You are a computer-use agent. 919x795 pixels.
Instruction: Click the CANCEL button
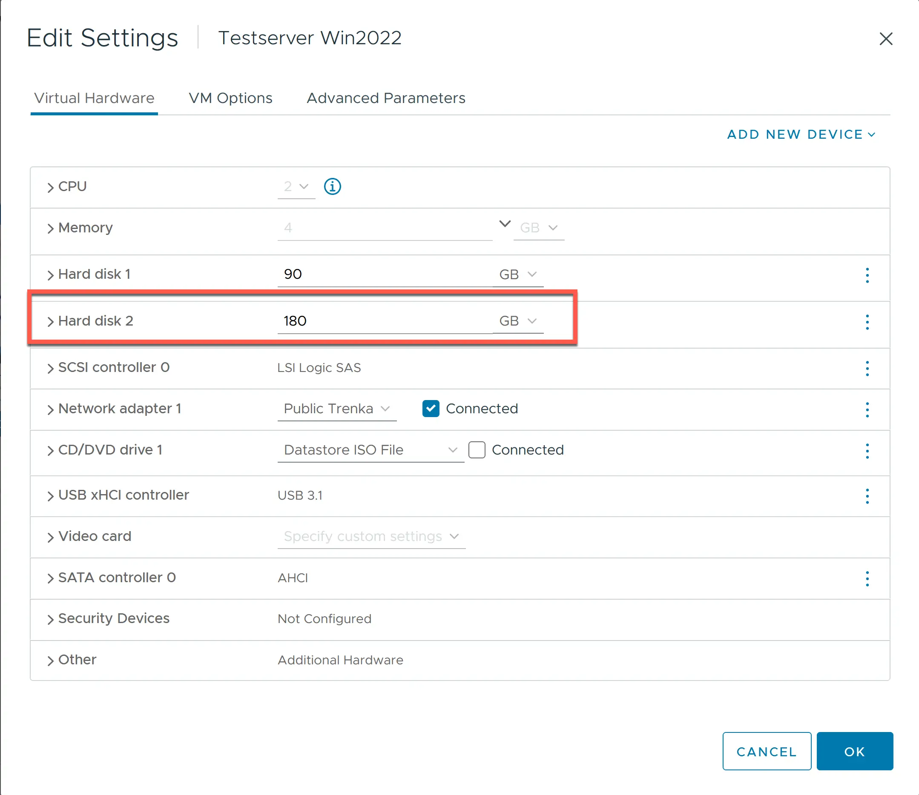click(766, 752)
